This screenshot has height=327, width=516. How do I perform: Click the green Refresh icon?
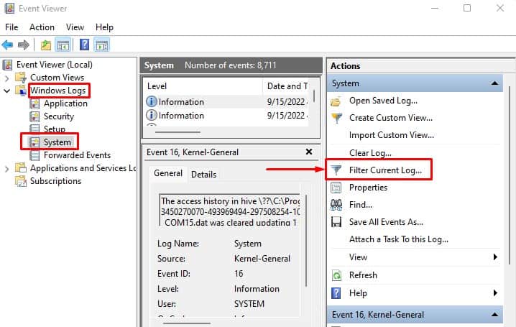point(336,275)
